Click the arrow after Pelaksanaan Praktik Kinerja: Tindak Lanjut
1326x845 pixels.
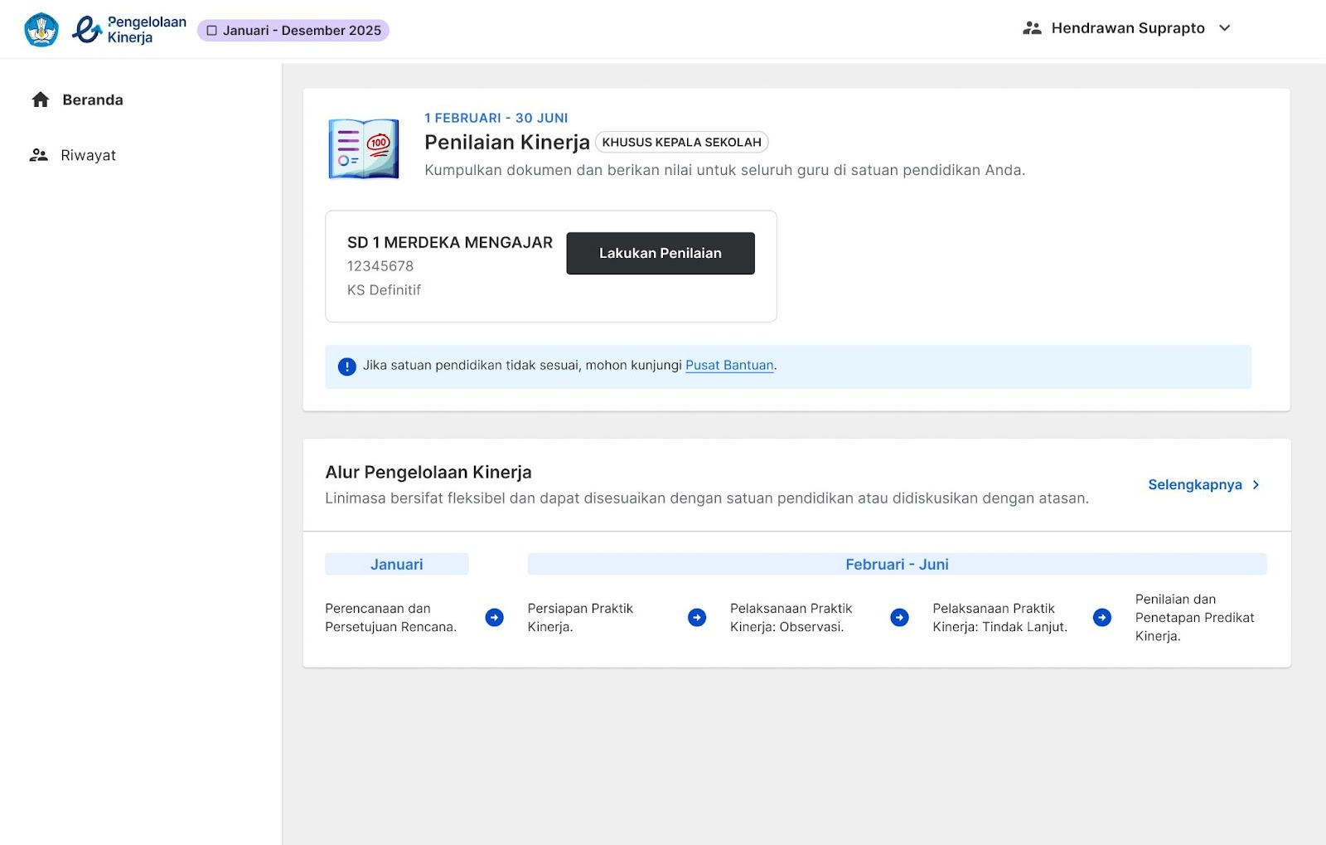coord(1102,618)
